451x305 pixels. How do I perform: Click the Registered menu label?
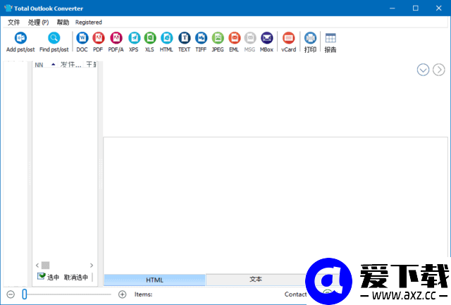pos(89,22)
